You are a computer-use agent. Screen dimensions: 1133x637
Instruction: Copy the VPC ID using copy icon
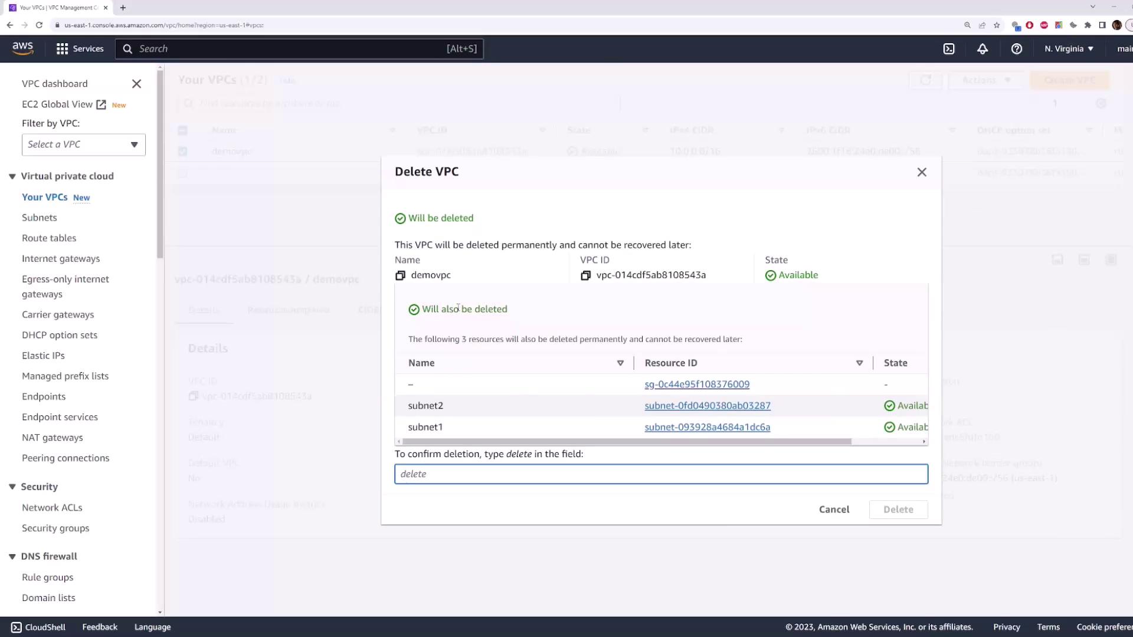[x=585, y=275]
